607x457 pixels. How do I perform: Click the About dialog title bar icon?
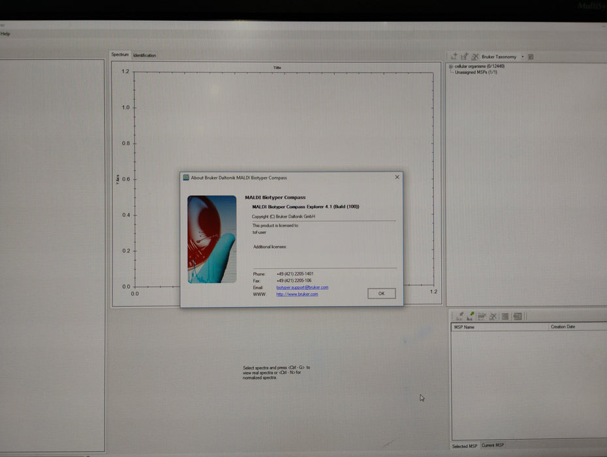tap(186, 178)
